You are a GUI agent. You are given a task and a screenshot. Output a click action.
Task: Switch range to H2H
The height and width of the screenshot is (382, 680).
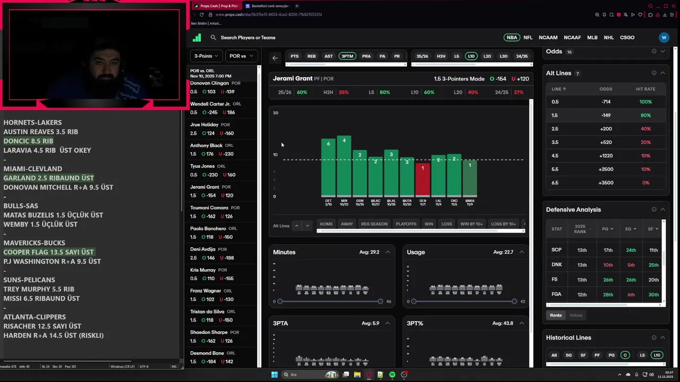click(441, 56)
